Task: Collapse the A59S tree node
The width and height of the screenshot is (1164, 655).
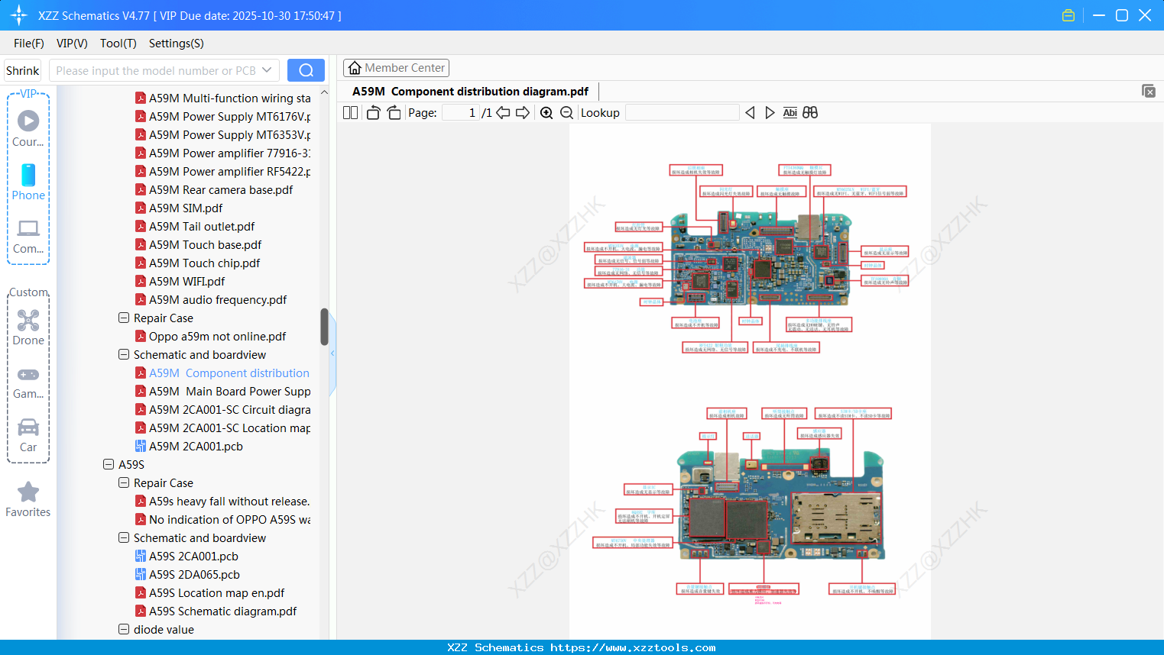Action: [109, 464]
